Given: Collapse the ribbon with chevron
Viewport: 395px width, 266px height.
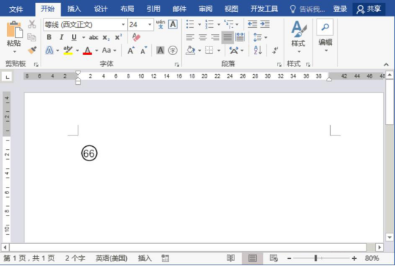Looking at the screenshot, I should pos(386,64).
